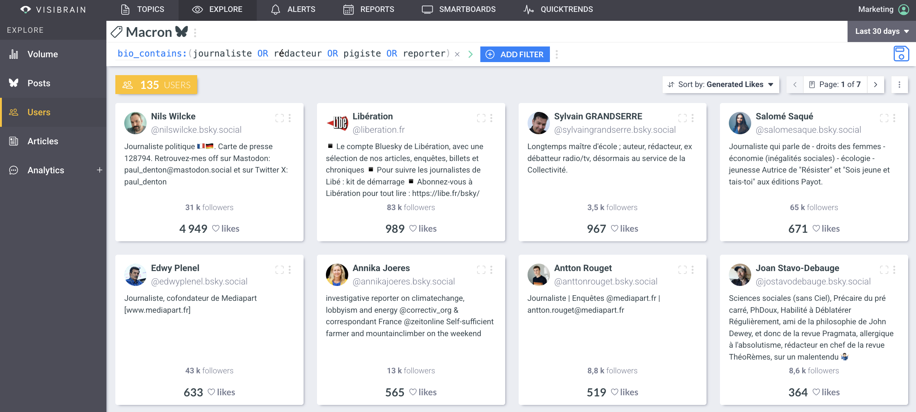Open Analytics in the sidebar
916x412 pixels.
[46, 170]
